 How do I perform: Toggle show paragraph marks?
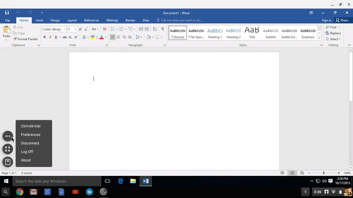pos(162,29)
